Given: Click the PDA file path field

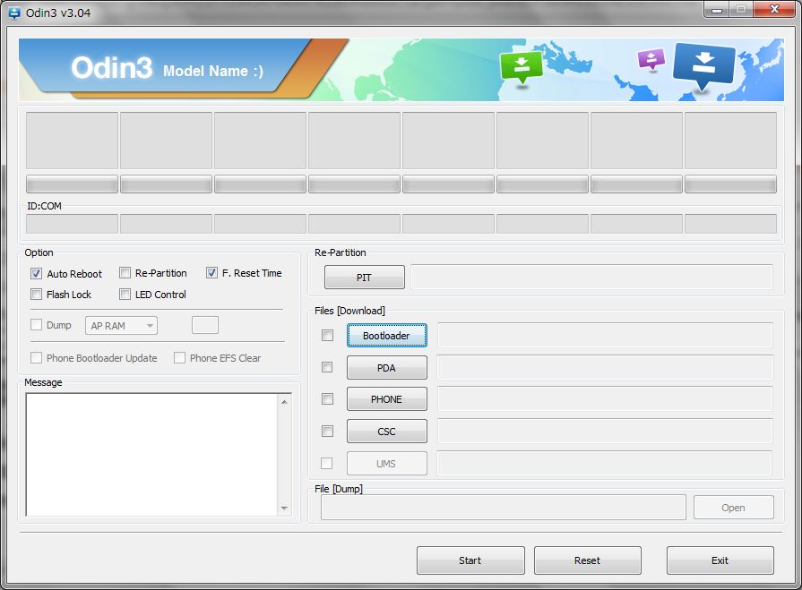Looking at the screenshot, I should [605, 368].
